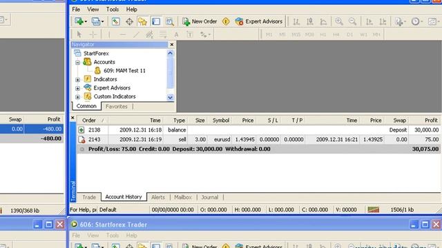
Task: Select the Text 'A' drawing tool
Action: click(176, 34)
